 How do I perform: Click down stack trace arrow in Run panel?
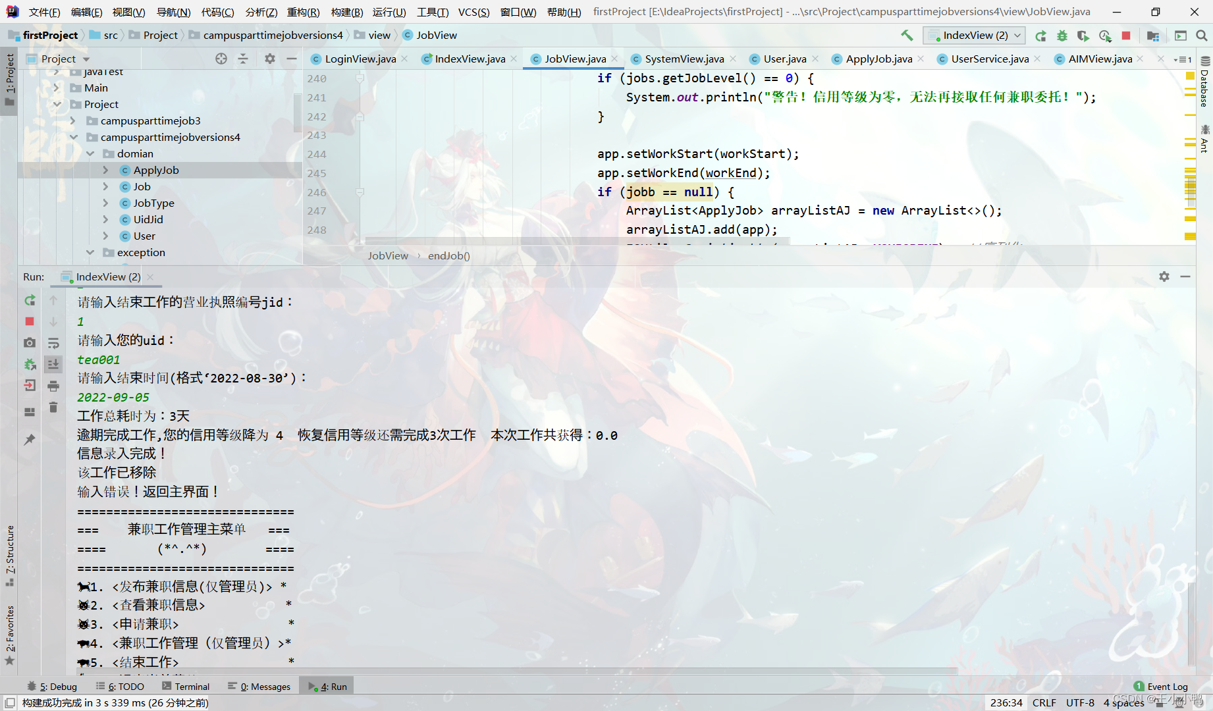[53, 321]
